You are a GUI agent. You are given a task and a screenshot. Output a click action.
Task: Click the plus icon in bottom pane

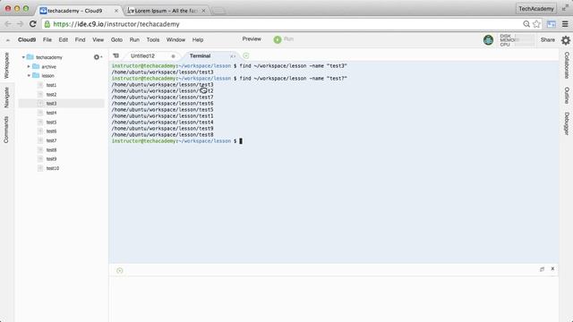point(119,270)
